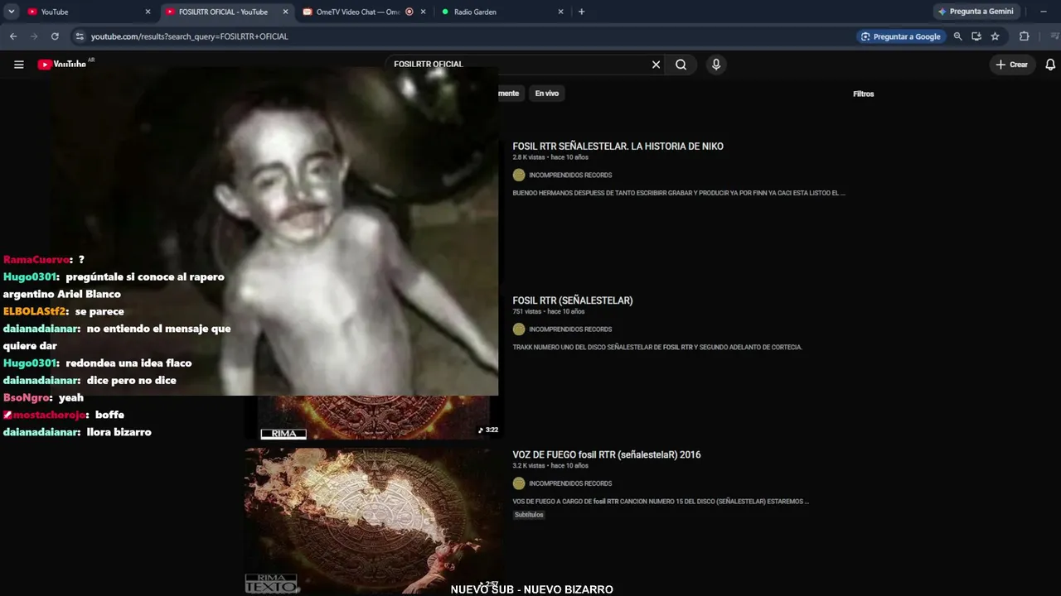Viewport: 1061px width, 596px height.
Task: Click the BsoNgro chat username
Action: (x=27, y=397)
